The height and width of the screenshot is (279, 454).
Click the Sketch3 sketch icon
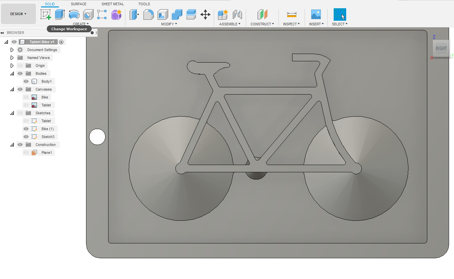point(34,137)
